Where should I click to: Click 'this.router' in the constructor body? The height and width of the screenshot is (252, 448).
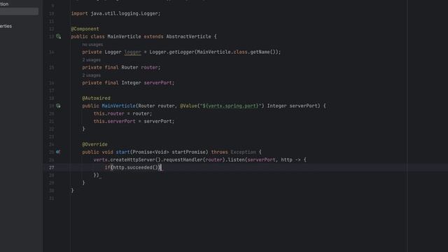(x=109, y=113)
